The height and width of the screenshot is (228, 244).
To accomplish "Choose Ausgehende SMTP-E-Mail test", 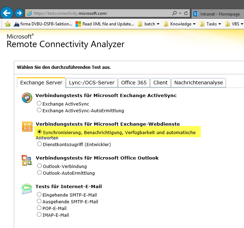I will pos(39,201).
